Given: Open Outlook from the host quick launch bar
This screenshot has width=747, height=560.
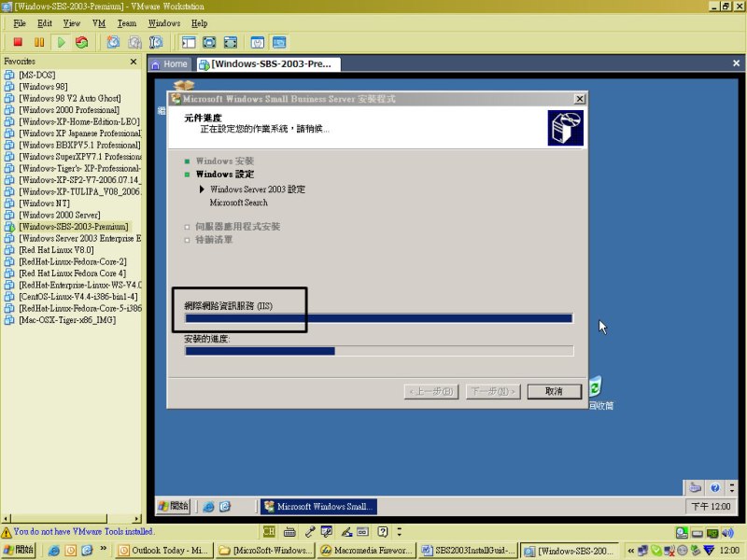Looking at the screenshot, I should 71,551.
